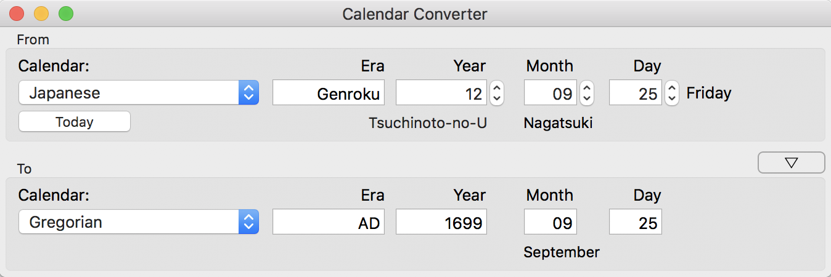
Task: Focus the From Month field showing 09
Action: click(x=551, y=93)
